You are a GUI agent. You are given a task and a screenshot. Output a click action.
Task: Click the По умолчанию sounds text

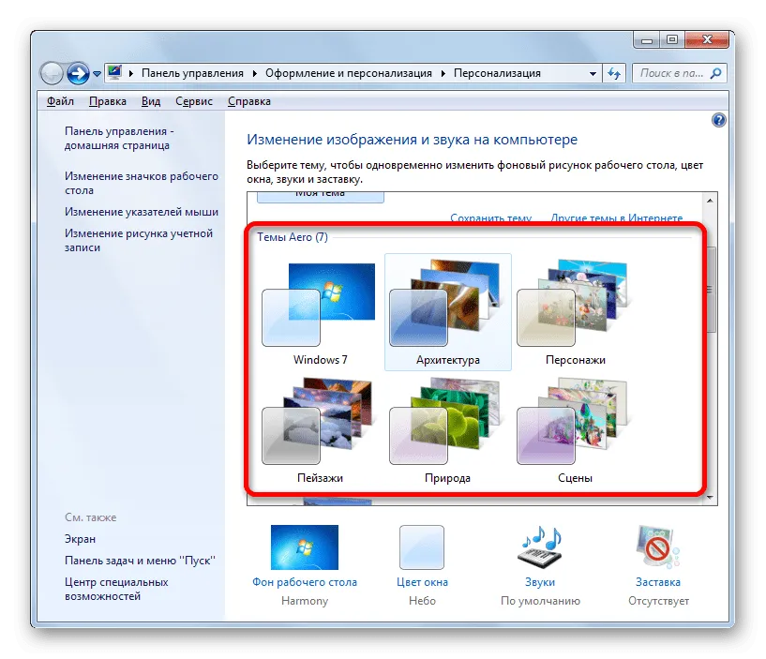click(540, 601)
